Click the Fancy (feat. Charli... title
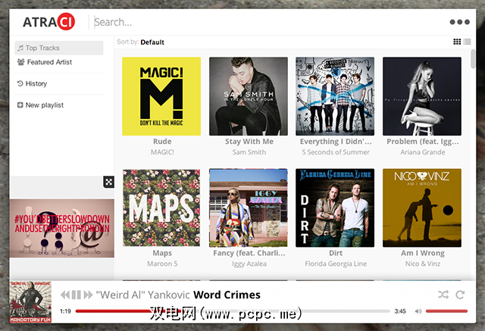Viewport: 485px width, 331px height. pos(249,253)
